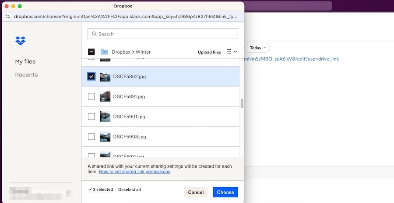The width and height of the screenshot is (394, 203).
Task: Check the DSCF5891.jpg checkbox
Action: [91, 96]
